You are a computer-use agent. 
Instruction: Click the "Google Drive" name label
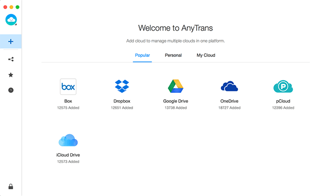click(176, 101)
